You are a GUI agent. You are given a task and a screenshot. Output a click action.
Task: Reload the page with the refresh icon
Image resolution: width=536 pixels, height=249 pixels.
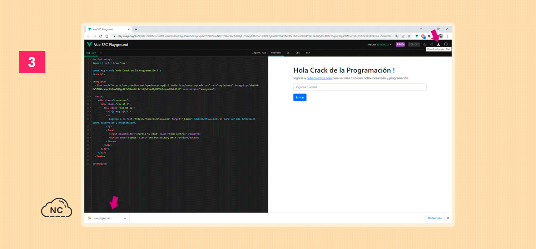click(101, 36)
